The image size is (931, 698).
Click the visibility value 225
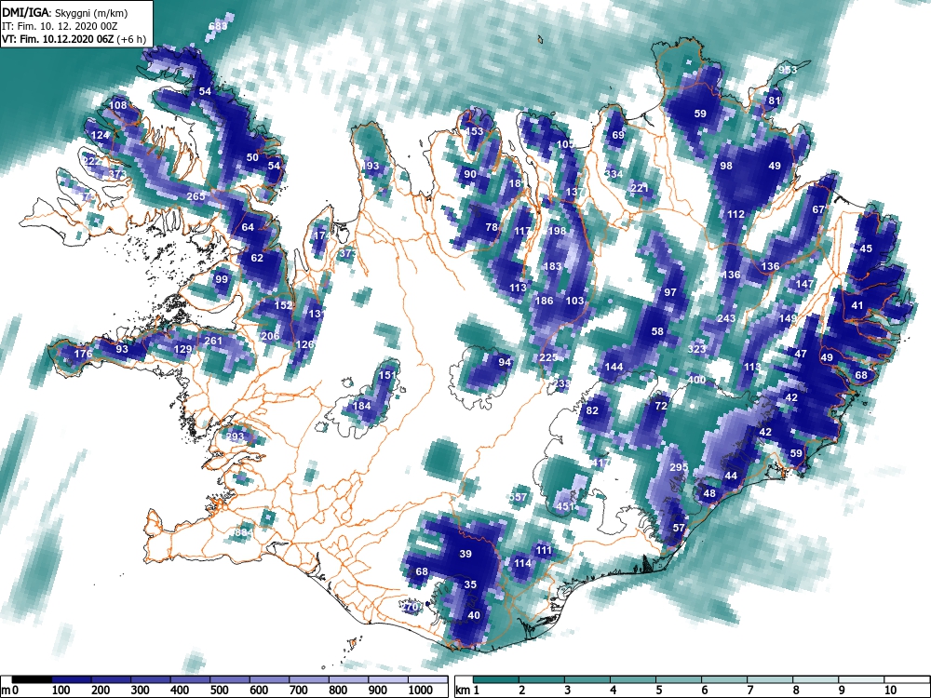click(x=548, y=357)
